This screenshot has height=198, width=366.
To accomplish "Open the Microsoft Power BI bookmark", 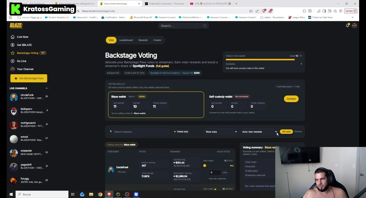I will [x=140, y=17].
